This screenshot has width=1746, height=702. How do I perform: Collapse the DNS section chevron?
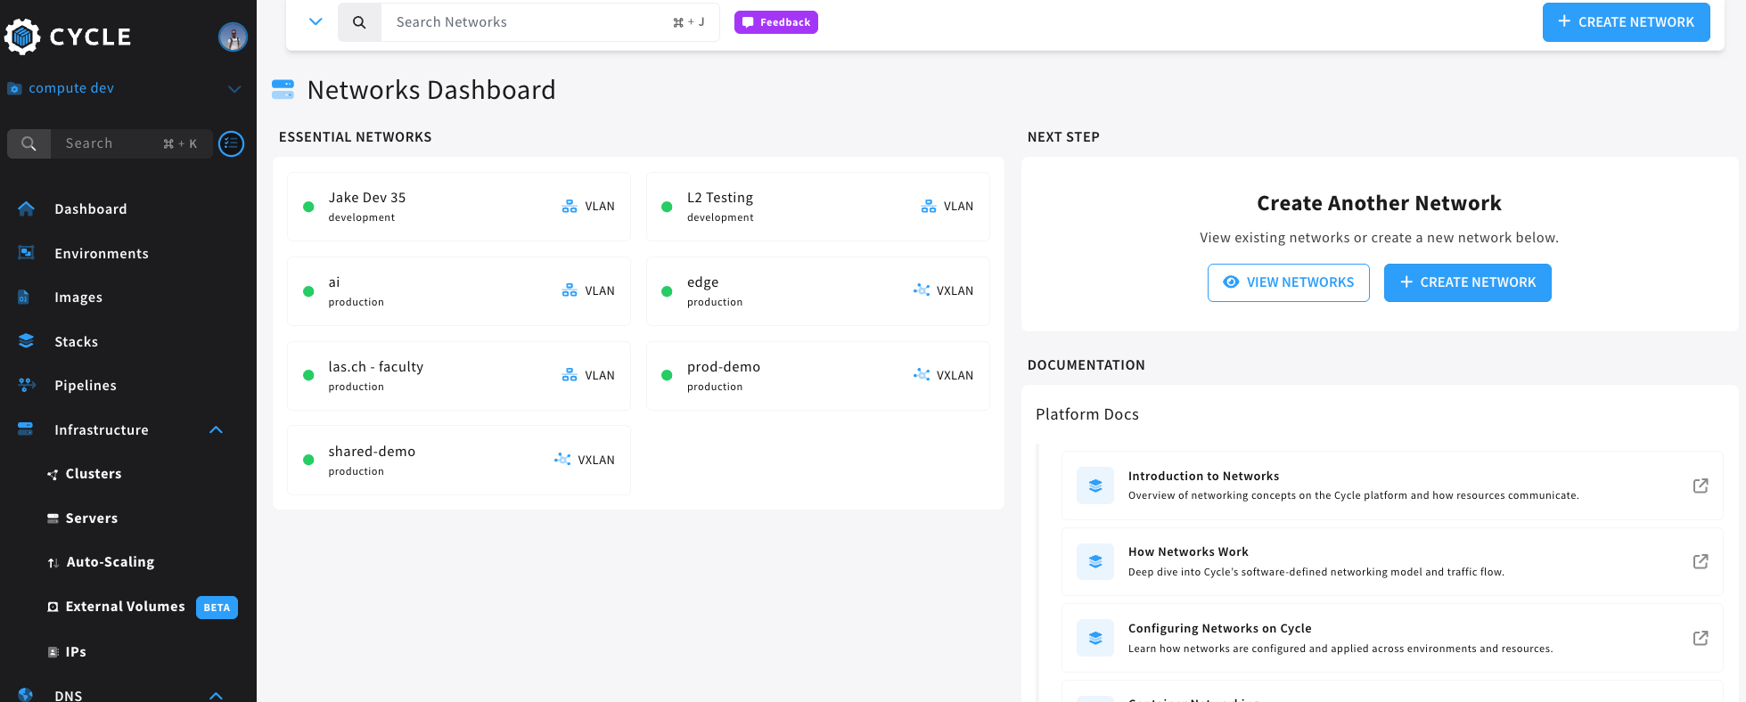click(216, 695)
